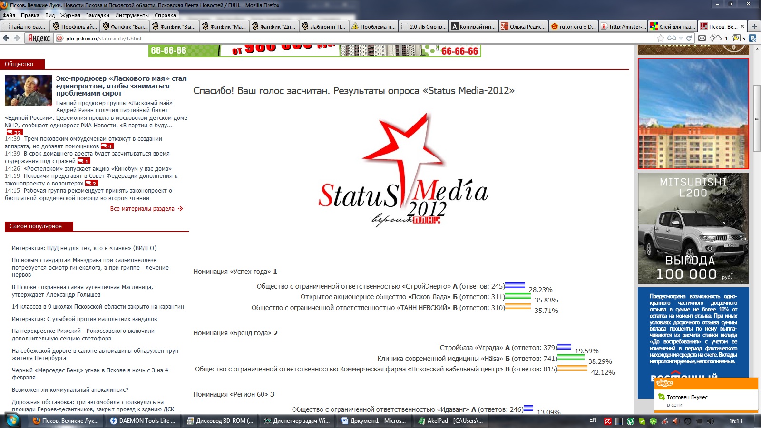
Task: Switch to DAEMON Tools Lite in taskbar
Action: [143, 421]
